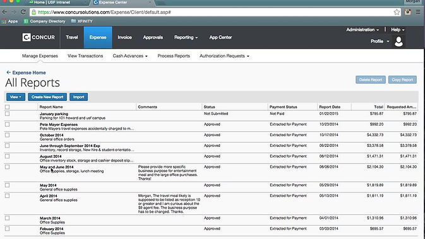The width and height of the screenshot is (425, 239).
Task: Check the March 2014 report checkbox
Action: click(8, 218)
